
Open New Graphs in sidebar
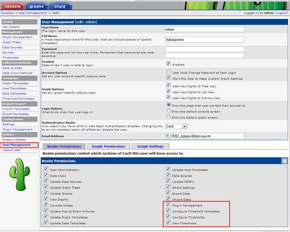coord(11,27)
